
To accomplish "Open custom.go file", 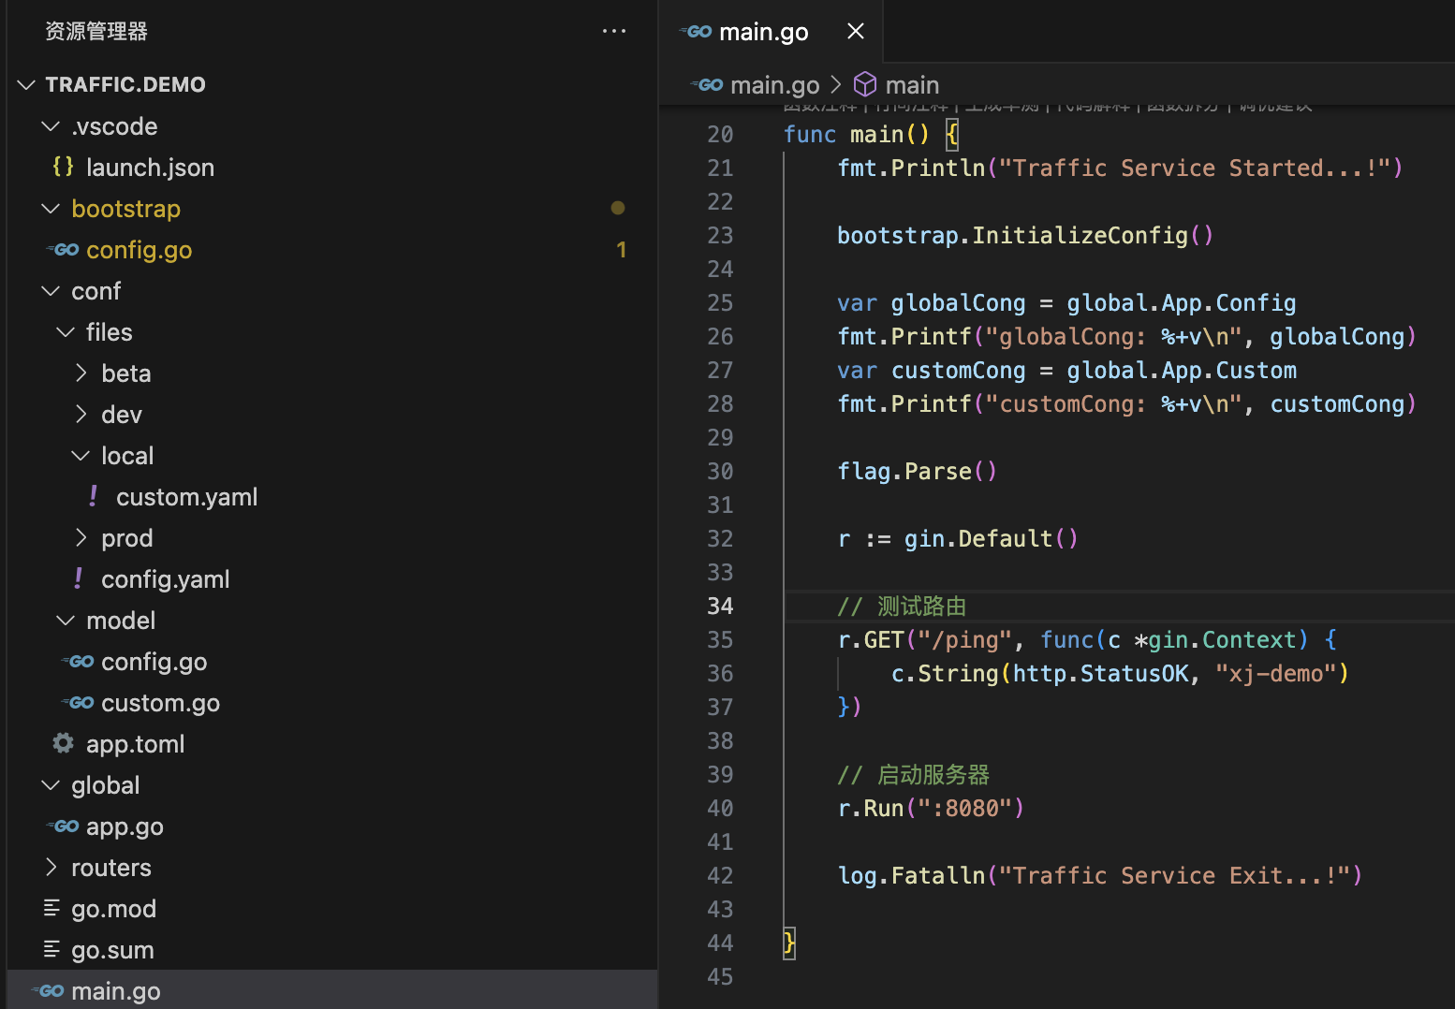I will click(160, 703).
